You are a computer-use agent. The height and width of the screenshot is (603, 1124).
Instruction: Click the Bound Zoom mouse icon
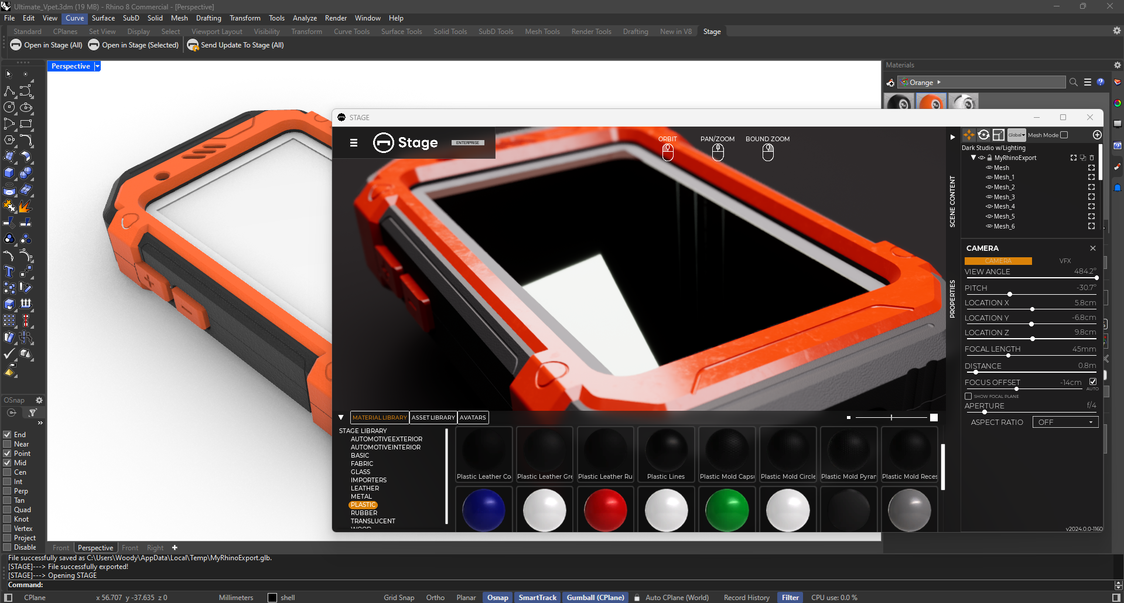[x=768, y=152]
